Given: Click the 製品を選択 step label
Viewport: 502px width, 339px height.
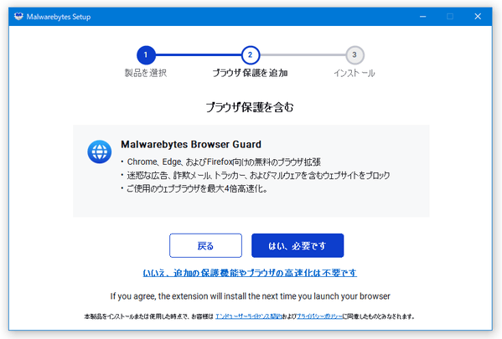Looking at the screenshot, I should [146, 73].
